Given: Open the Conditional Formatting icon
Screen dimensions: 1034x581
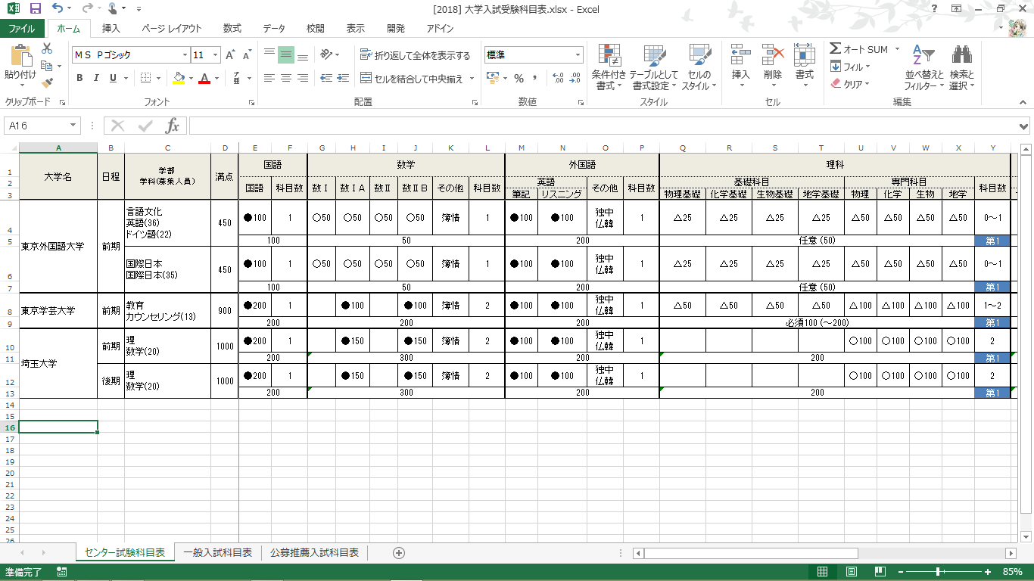Looking at the screenshot, I should click(x=609, y=56).
